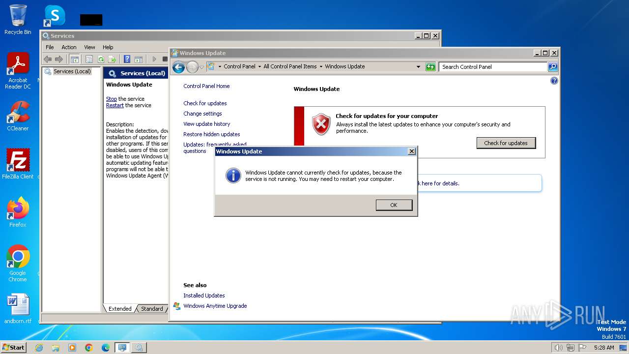Click Forward arrow in Services toolbar

[59, 59]
